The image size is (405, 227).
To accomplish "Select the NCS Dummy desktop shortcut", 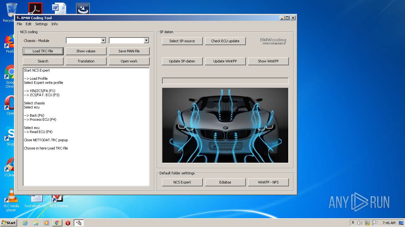I will [59, 202].
